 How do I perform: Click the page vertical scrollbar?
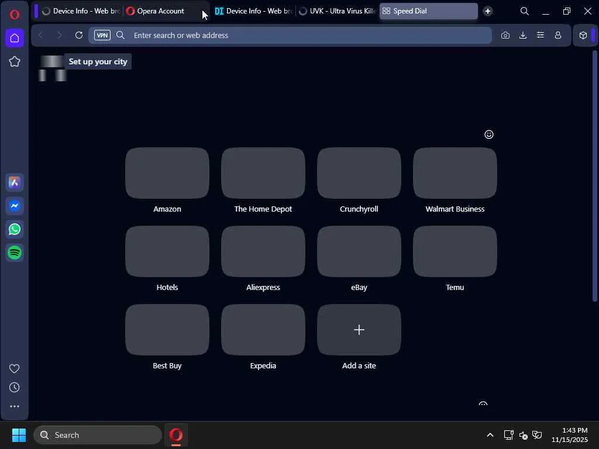(x=594, y=175)
